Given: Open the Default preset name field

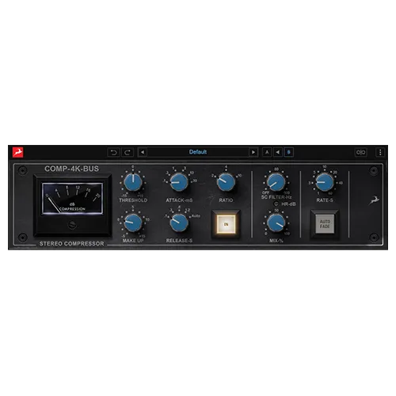Looking at the screenshot, I should click(198, 152).
